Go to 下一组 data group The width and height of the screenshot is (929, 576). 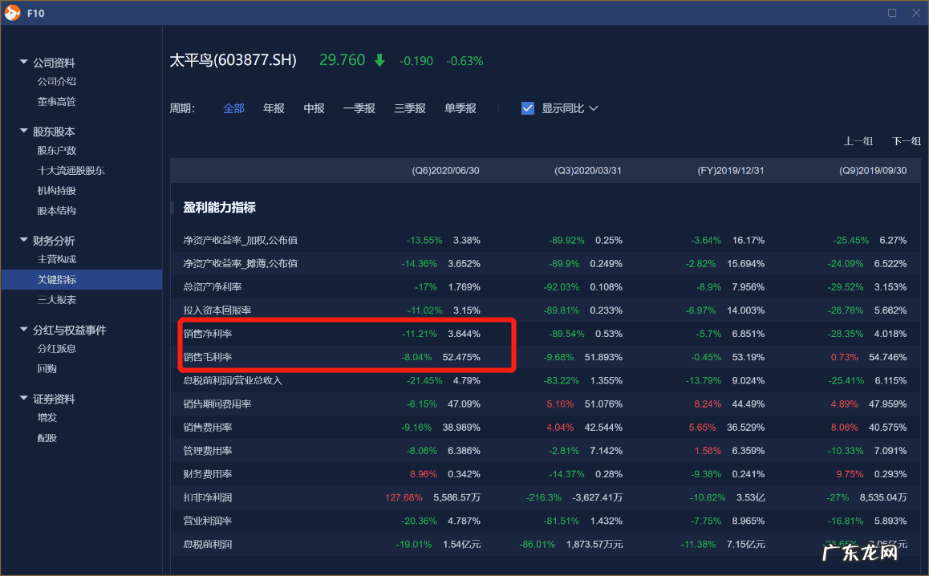tap(907, 141)
